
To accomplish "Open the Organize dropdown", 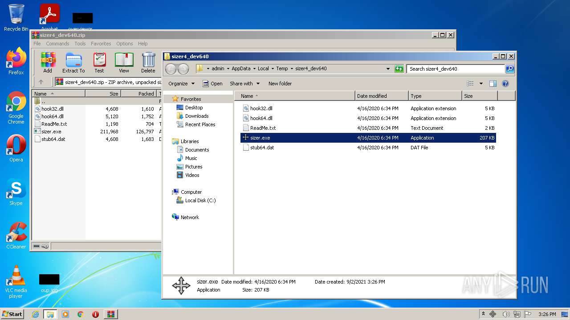I will tap(181, 84).
